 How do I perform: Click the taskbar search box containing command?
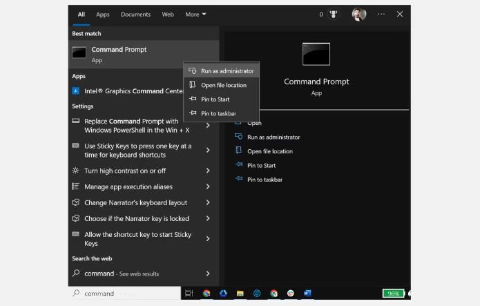(x=125, y=294)
